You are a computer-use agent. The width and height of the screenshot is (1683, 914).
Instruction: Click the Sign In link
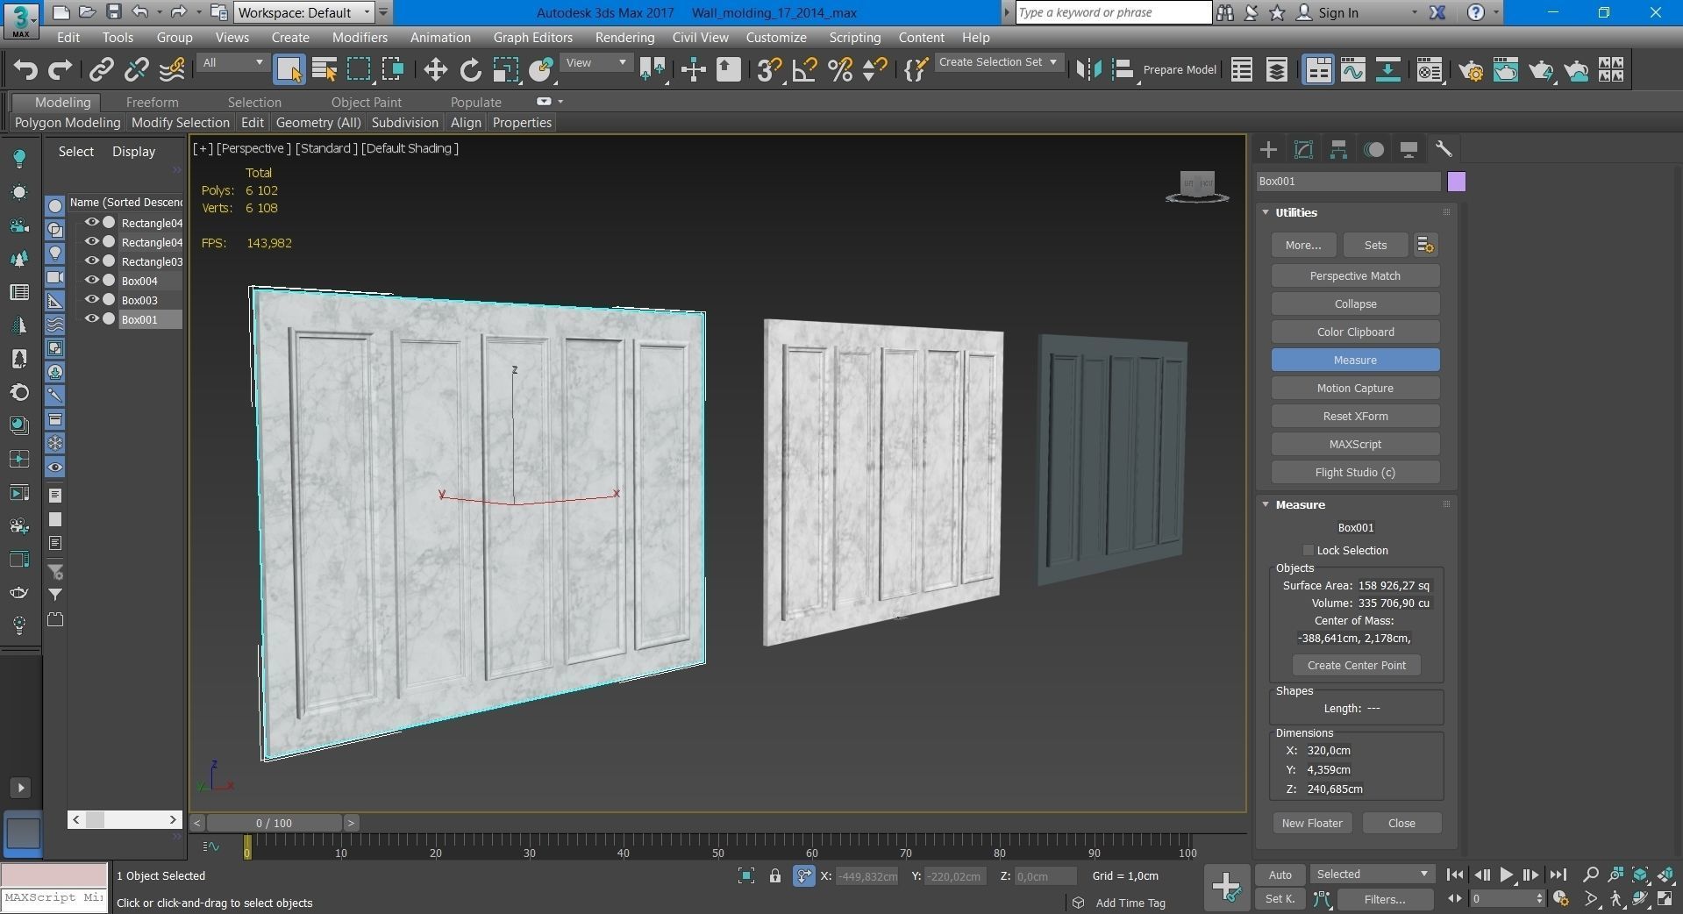(x=1337, y=12)
